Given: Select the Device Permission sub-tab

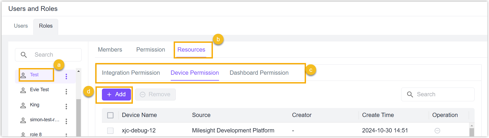Looking at the screenshot, I should 195,73.
